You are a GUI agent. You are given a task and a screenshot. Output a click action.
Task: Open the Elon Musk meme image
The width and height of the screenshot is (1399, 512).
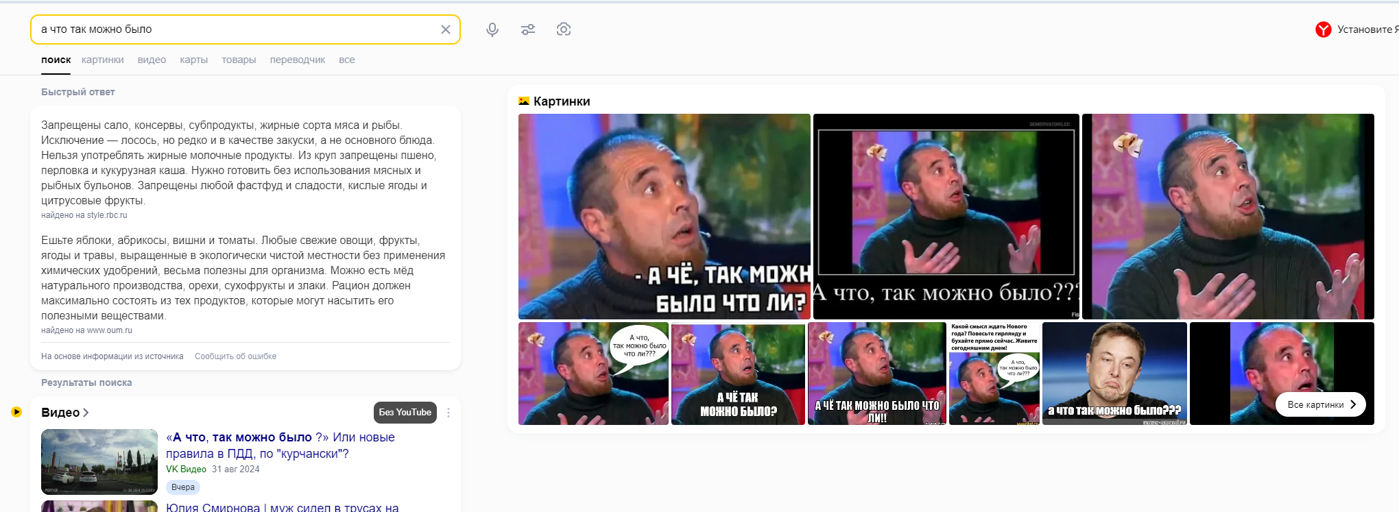pyautogui.click(x=1114, y=374)
